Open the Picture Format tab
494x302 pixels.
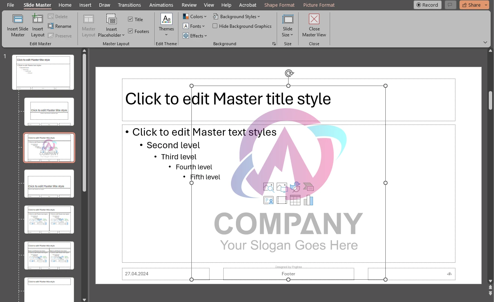[x=319, y=5]
